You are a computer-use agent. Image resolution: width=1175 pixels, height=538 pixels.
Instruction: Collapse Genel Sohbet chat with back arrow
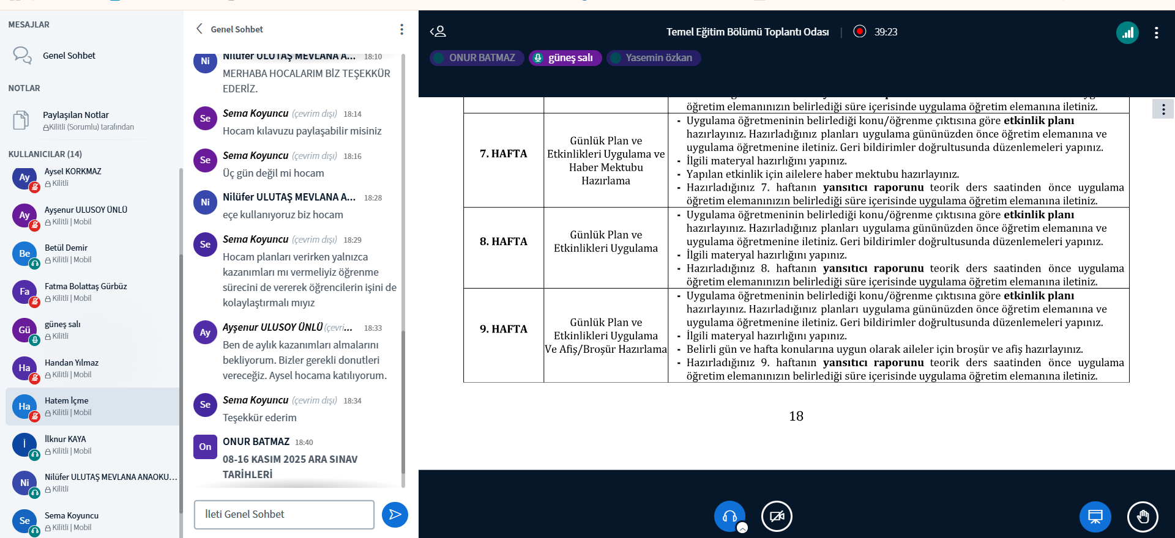coord(200,29)
